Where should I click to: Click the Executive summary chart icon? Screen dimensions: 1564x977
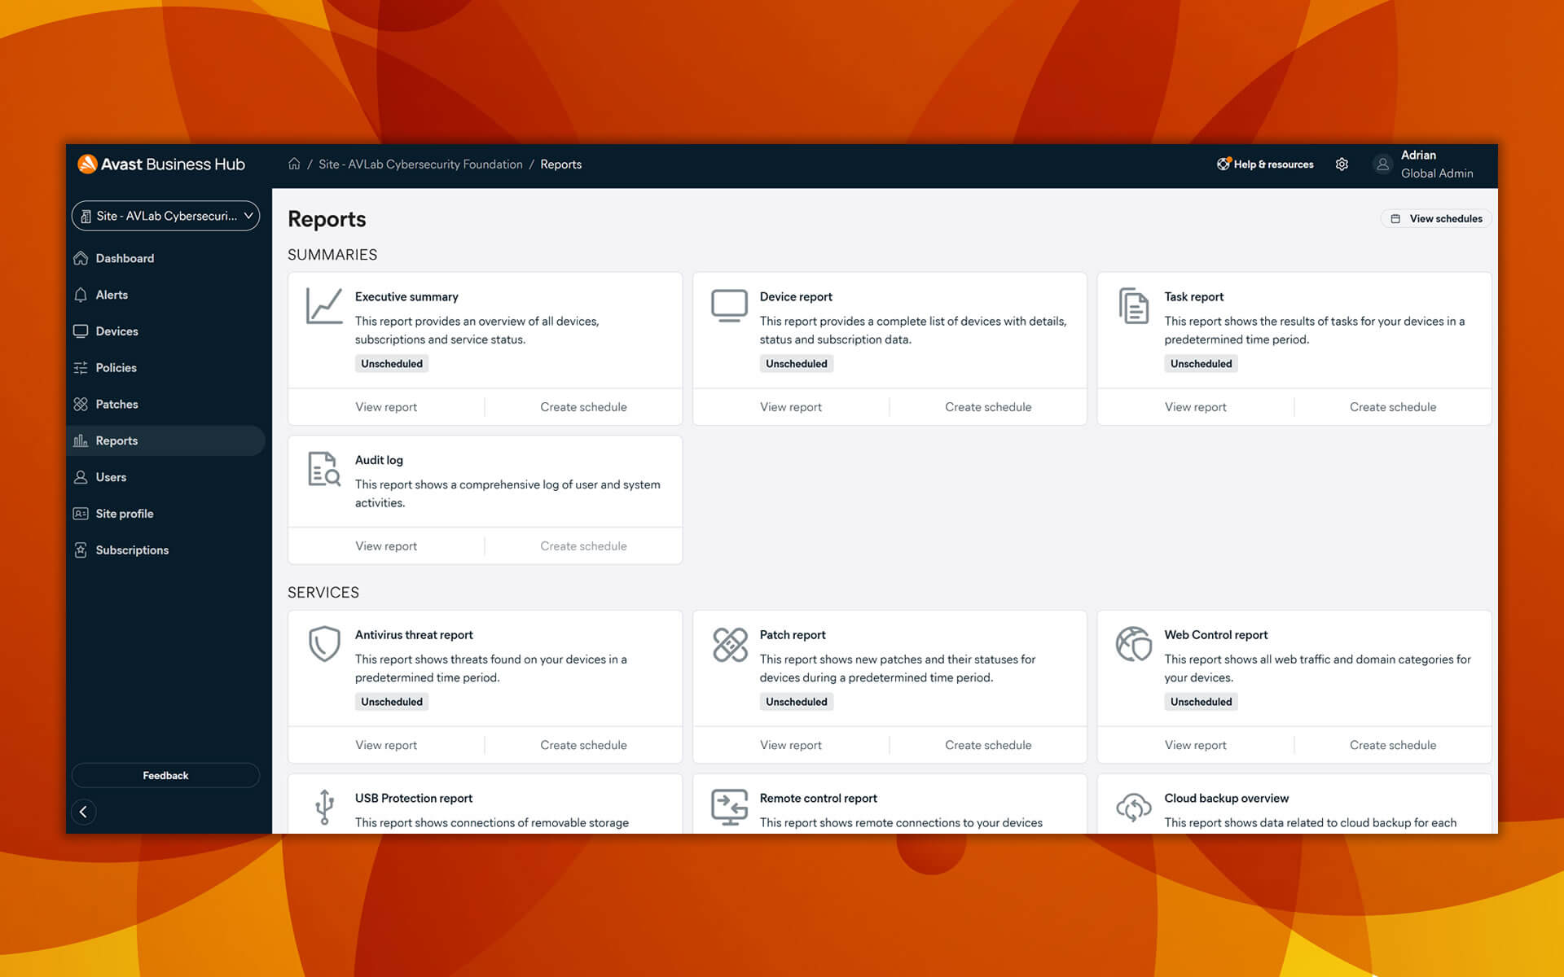pos(323,306)
